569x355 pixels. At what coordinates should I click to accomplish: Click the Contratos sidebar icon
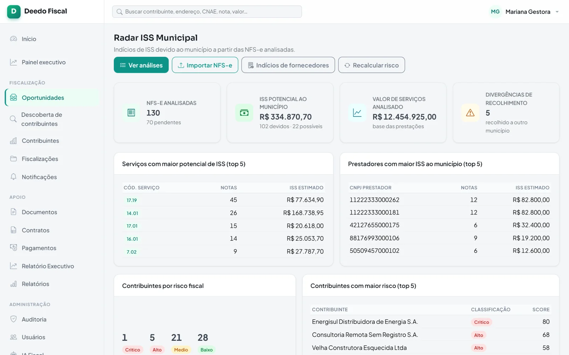(14, 230)
